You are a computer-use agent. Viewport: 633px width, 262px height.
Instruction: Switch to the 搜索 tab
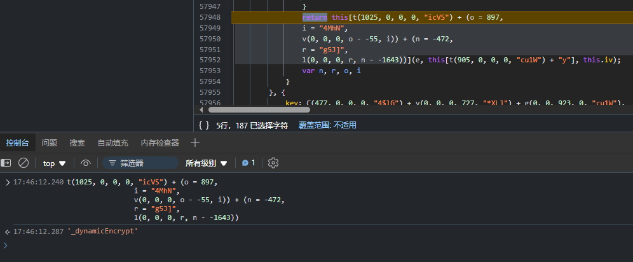click(x=77, y=143)
